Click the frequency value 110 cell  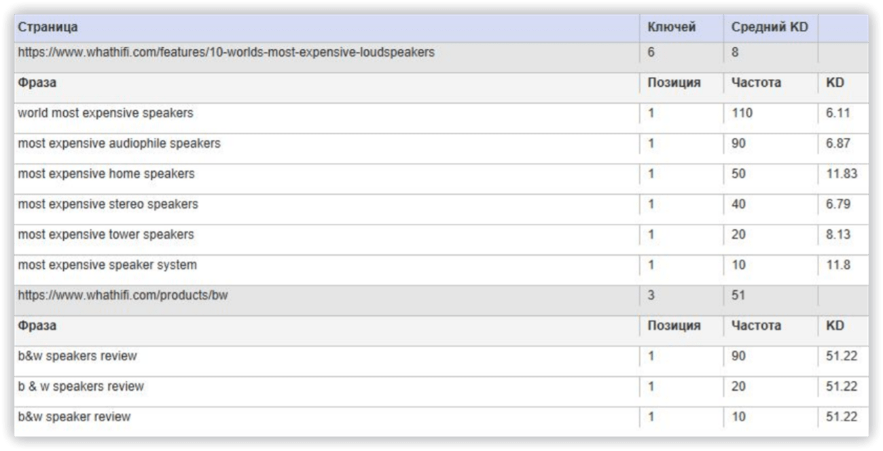[x=742, y=113]
